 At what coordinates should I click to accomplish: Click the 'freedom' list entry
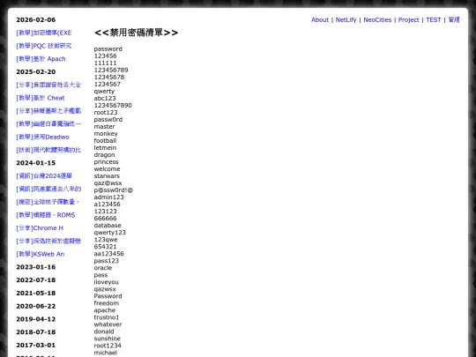107,303
